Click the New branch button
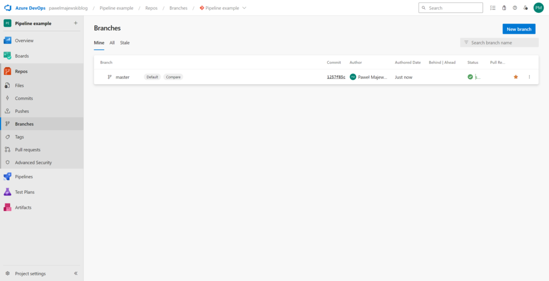 pos(518,29)
